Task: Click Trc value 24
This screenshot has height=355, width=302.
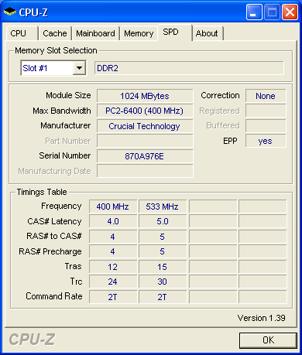Action: pos(113,282)
